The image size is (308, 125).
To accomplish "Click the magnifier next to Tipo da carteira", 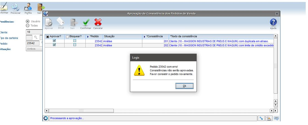I will (36, 37).
